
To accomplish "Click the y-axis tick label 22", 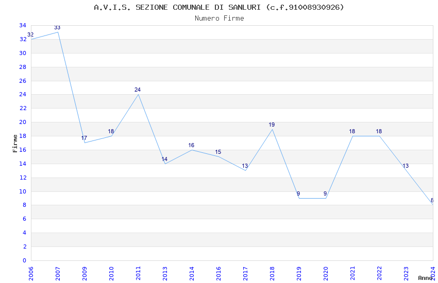I will point(23,109).
